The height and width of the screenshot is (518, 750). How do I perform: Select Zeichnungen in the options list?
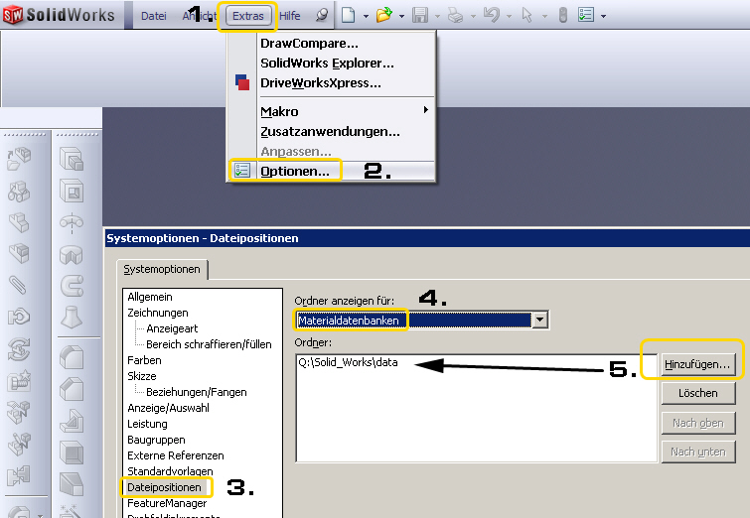point(158,313)
